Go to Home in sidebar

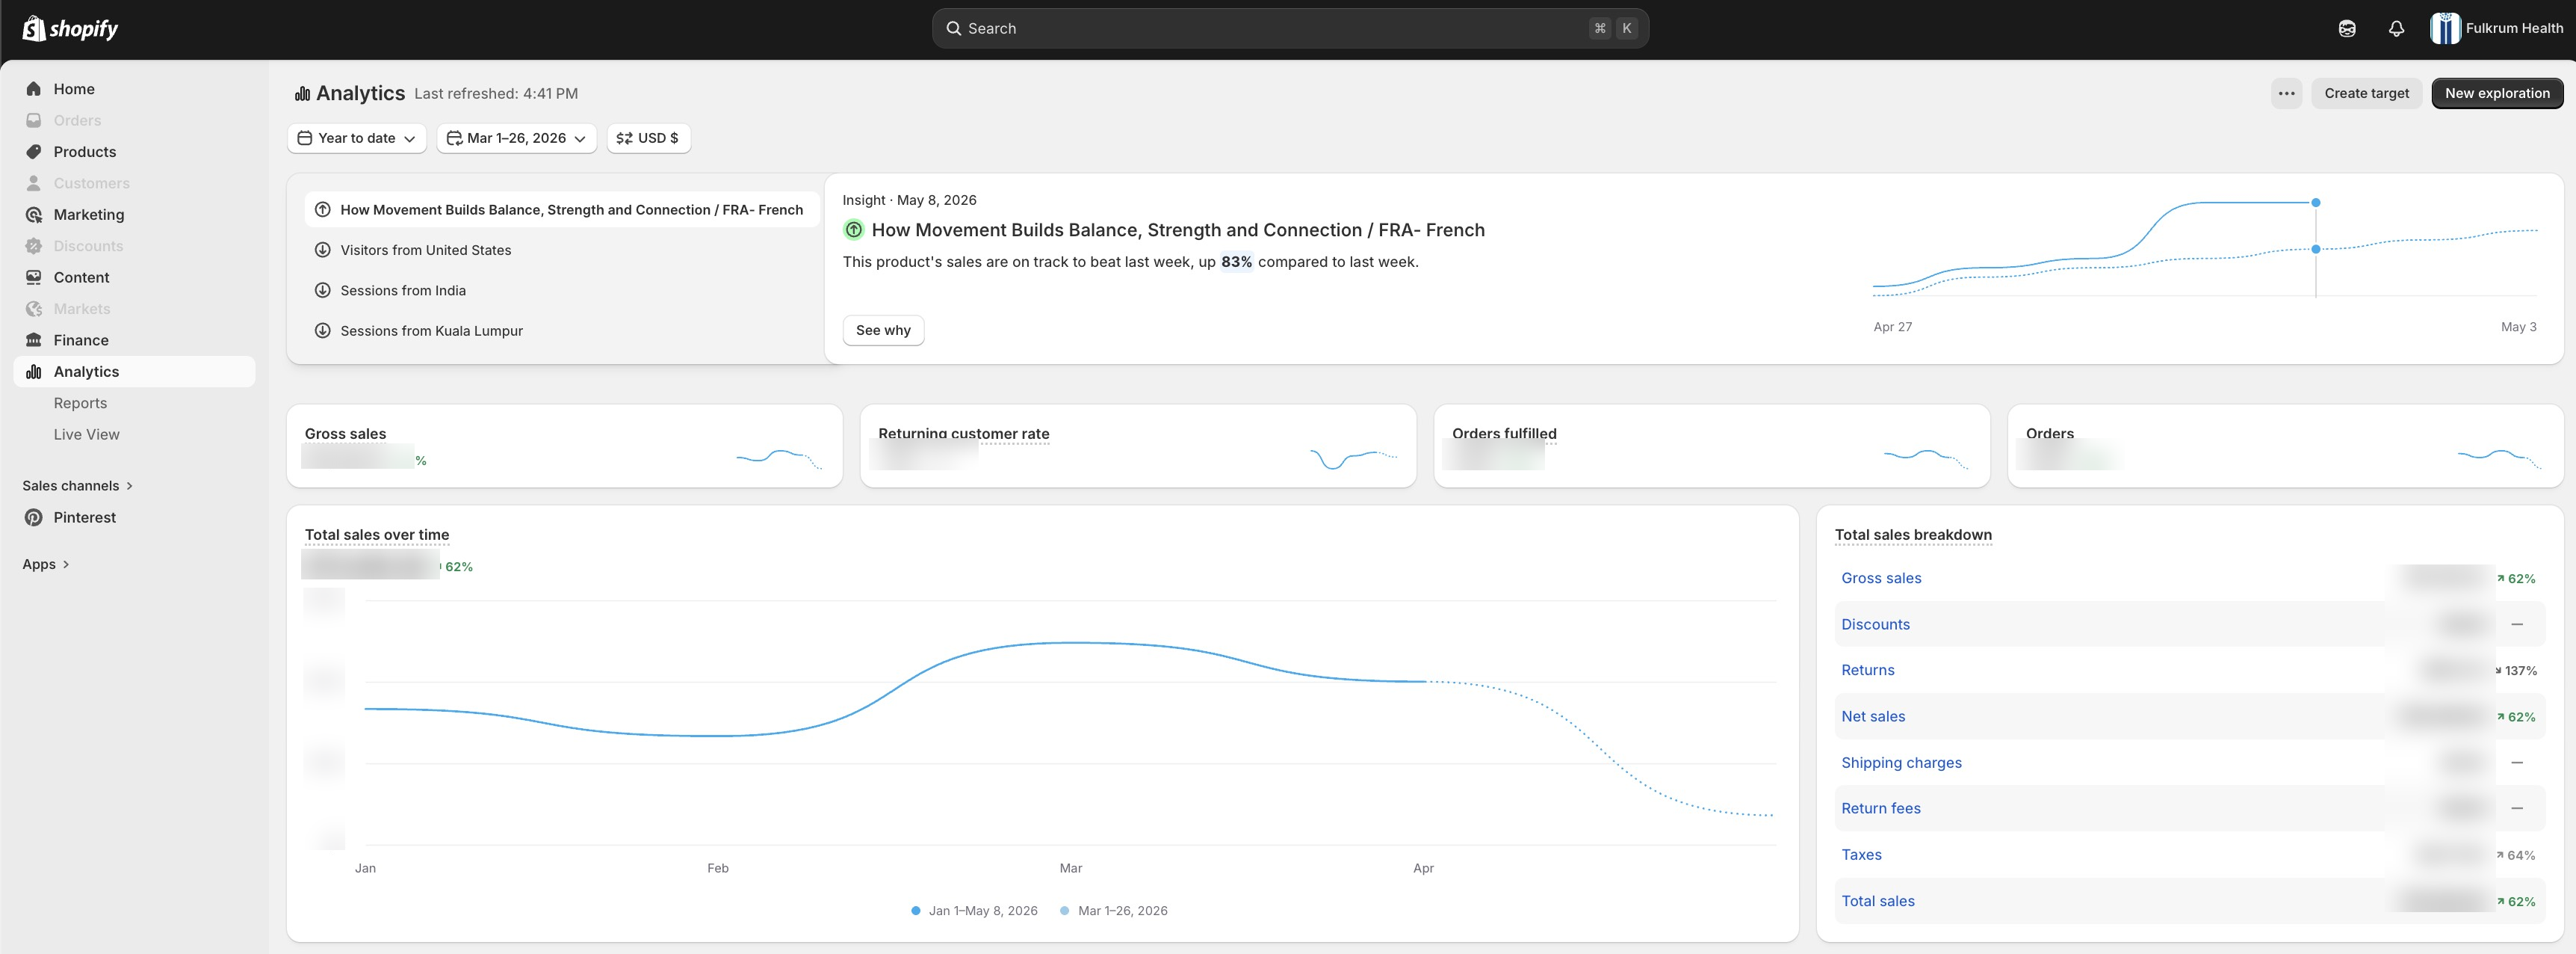click(134, 89)
